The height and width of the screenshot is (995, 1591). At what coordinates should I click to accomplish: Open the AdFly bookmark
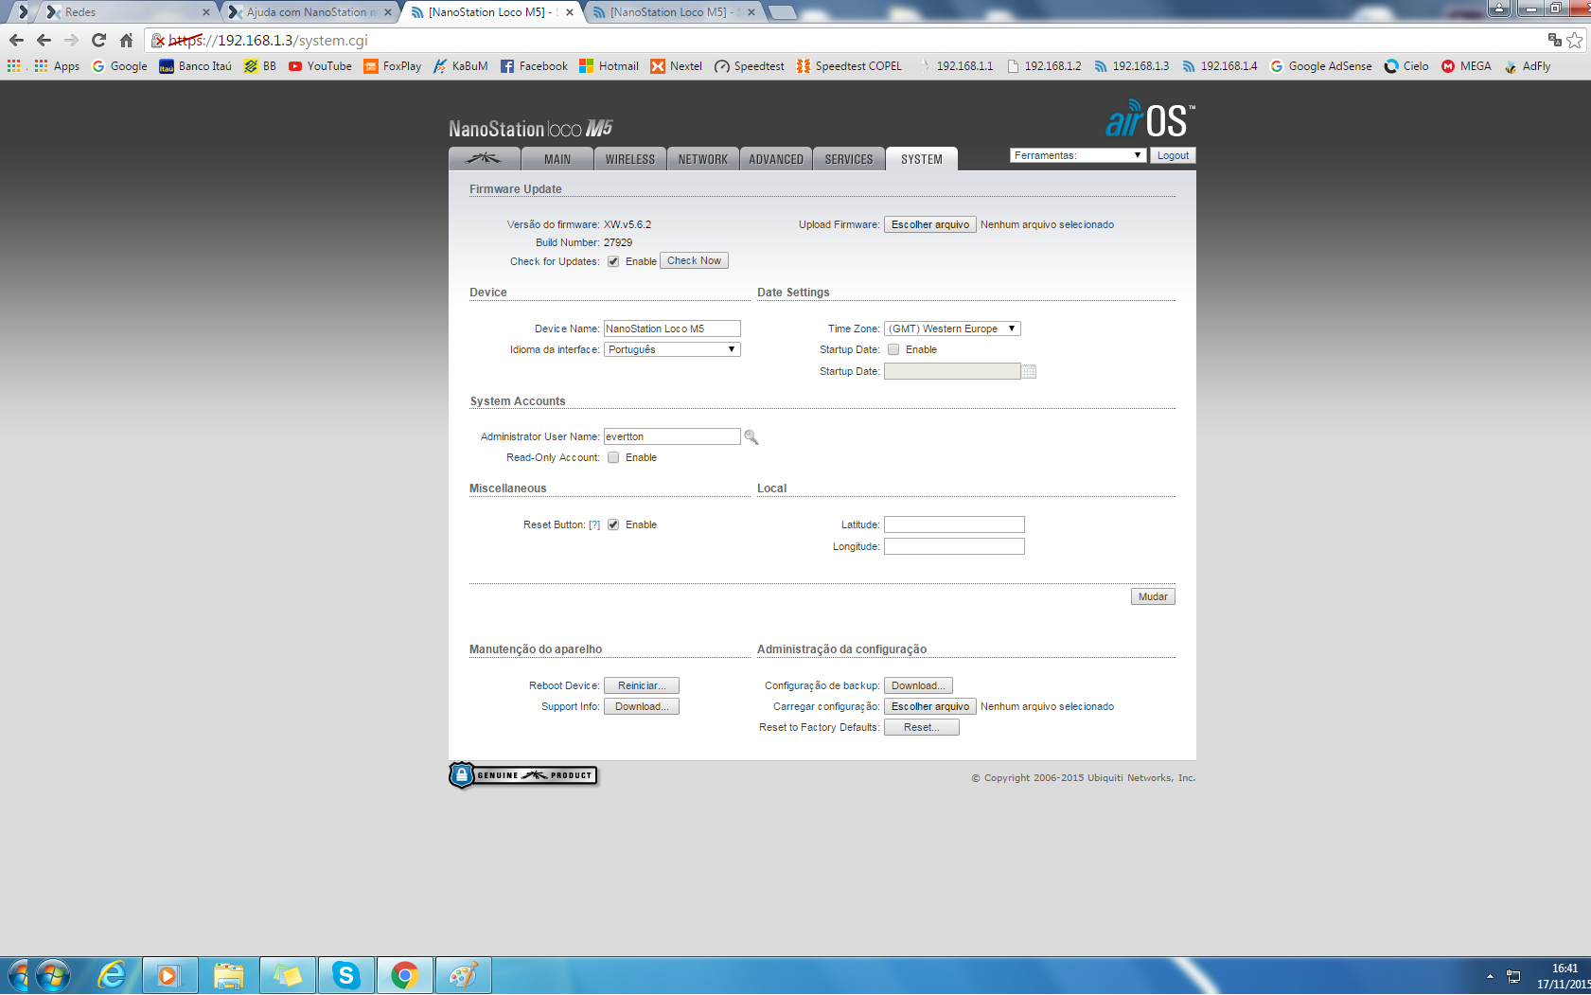click(x=1527, y=66)
